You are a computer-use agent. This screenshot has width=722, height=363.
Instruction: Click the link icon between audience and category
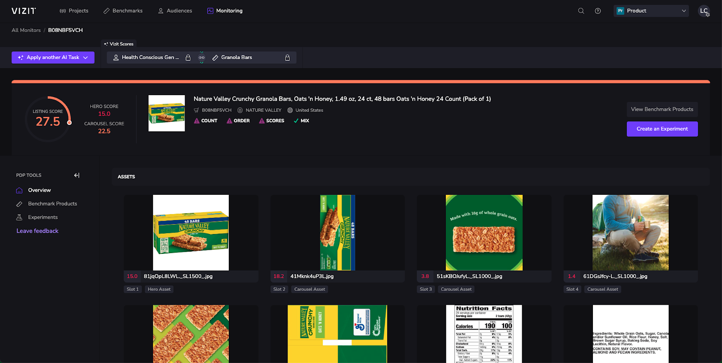point(202,57)
